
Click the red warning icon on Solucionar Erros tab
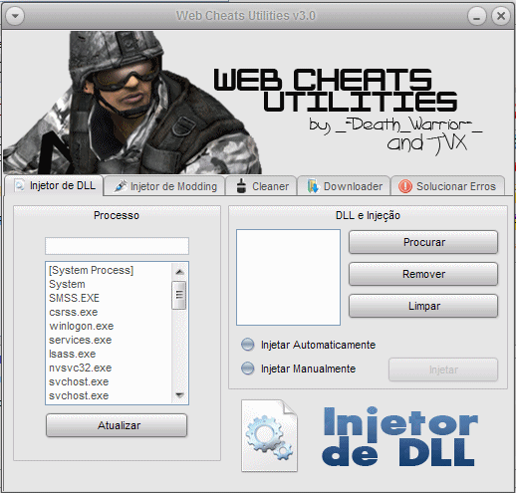tap(405, 186)
